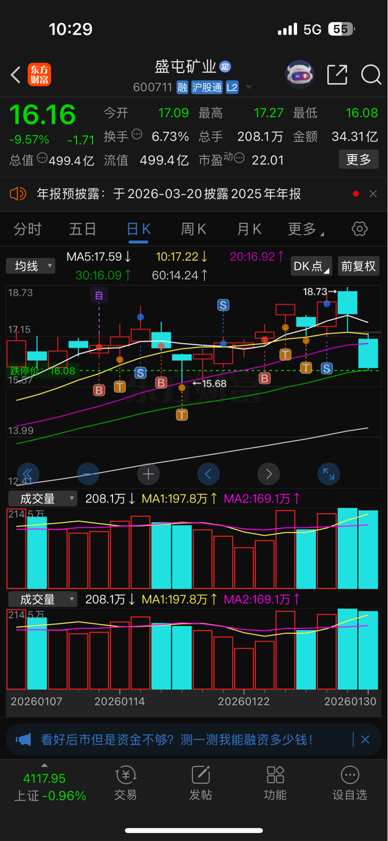Open 交易 trade tab

(126, 783)
